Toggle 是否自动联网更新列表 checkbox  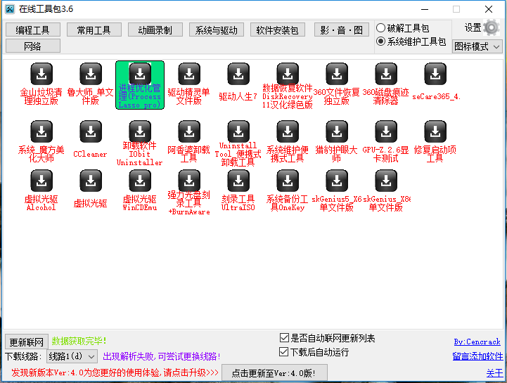(284, 338)
